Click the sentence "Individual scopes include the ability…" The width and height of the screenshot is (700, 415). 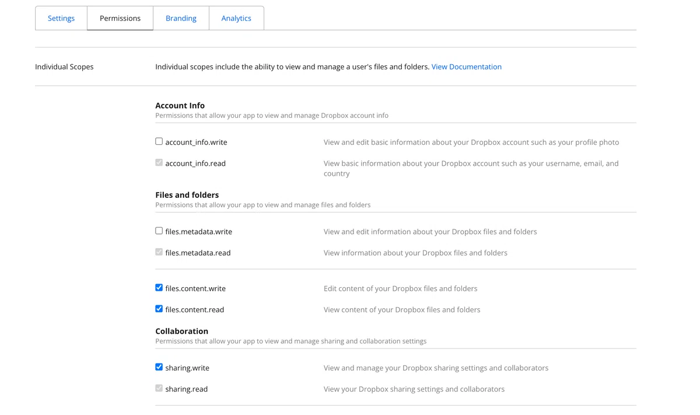[x=292, y=67]
